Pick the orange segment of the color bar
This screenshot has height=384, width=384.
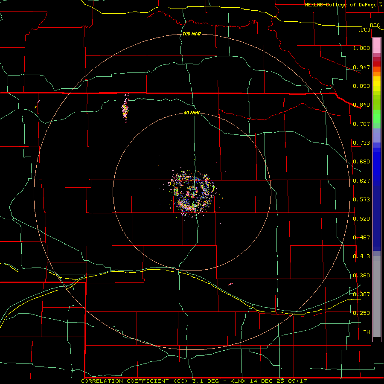(377, 74)
